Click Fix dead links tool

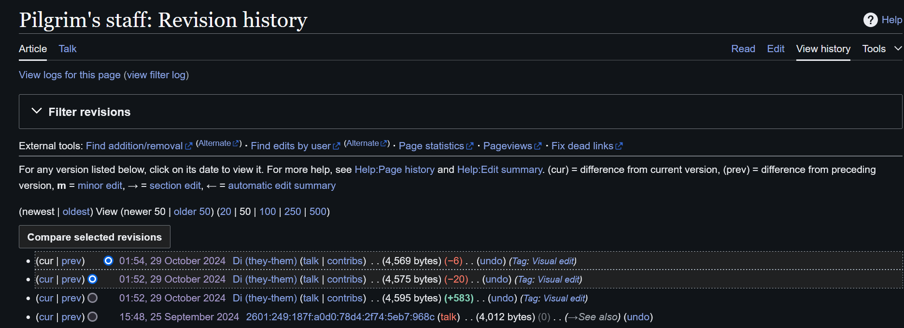pos(587,146)
